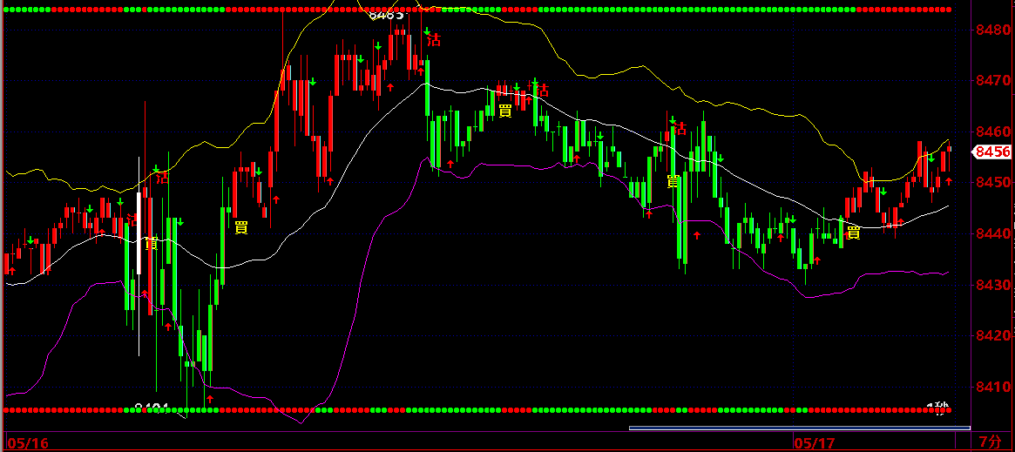Click the leftmost 買 buy signal marker
The image size is (1015, 452).
[151, 243]
